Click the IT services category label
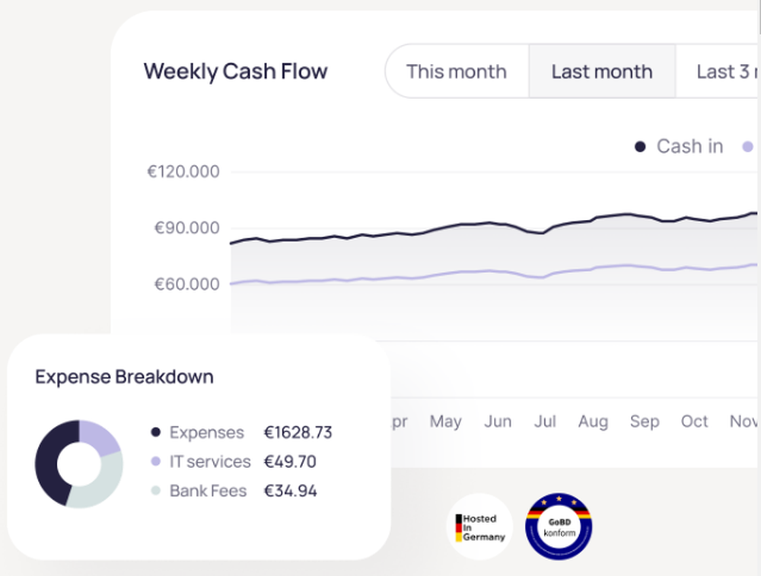 (210, 461)
